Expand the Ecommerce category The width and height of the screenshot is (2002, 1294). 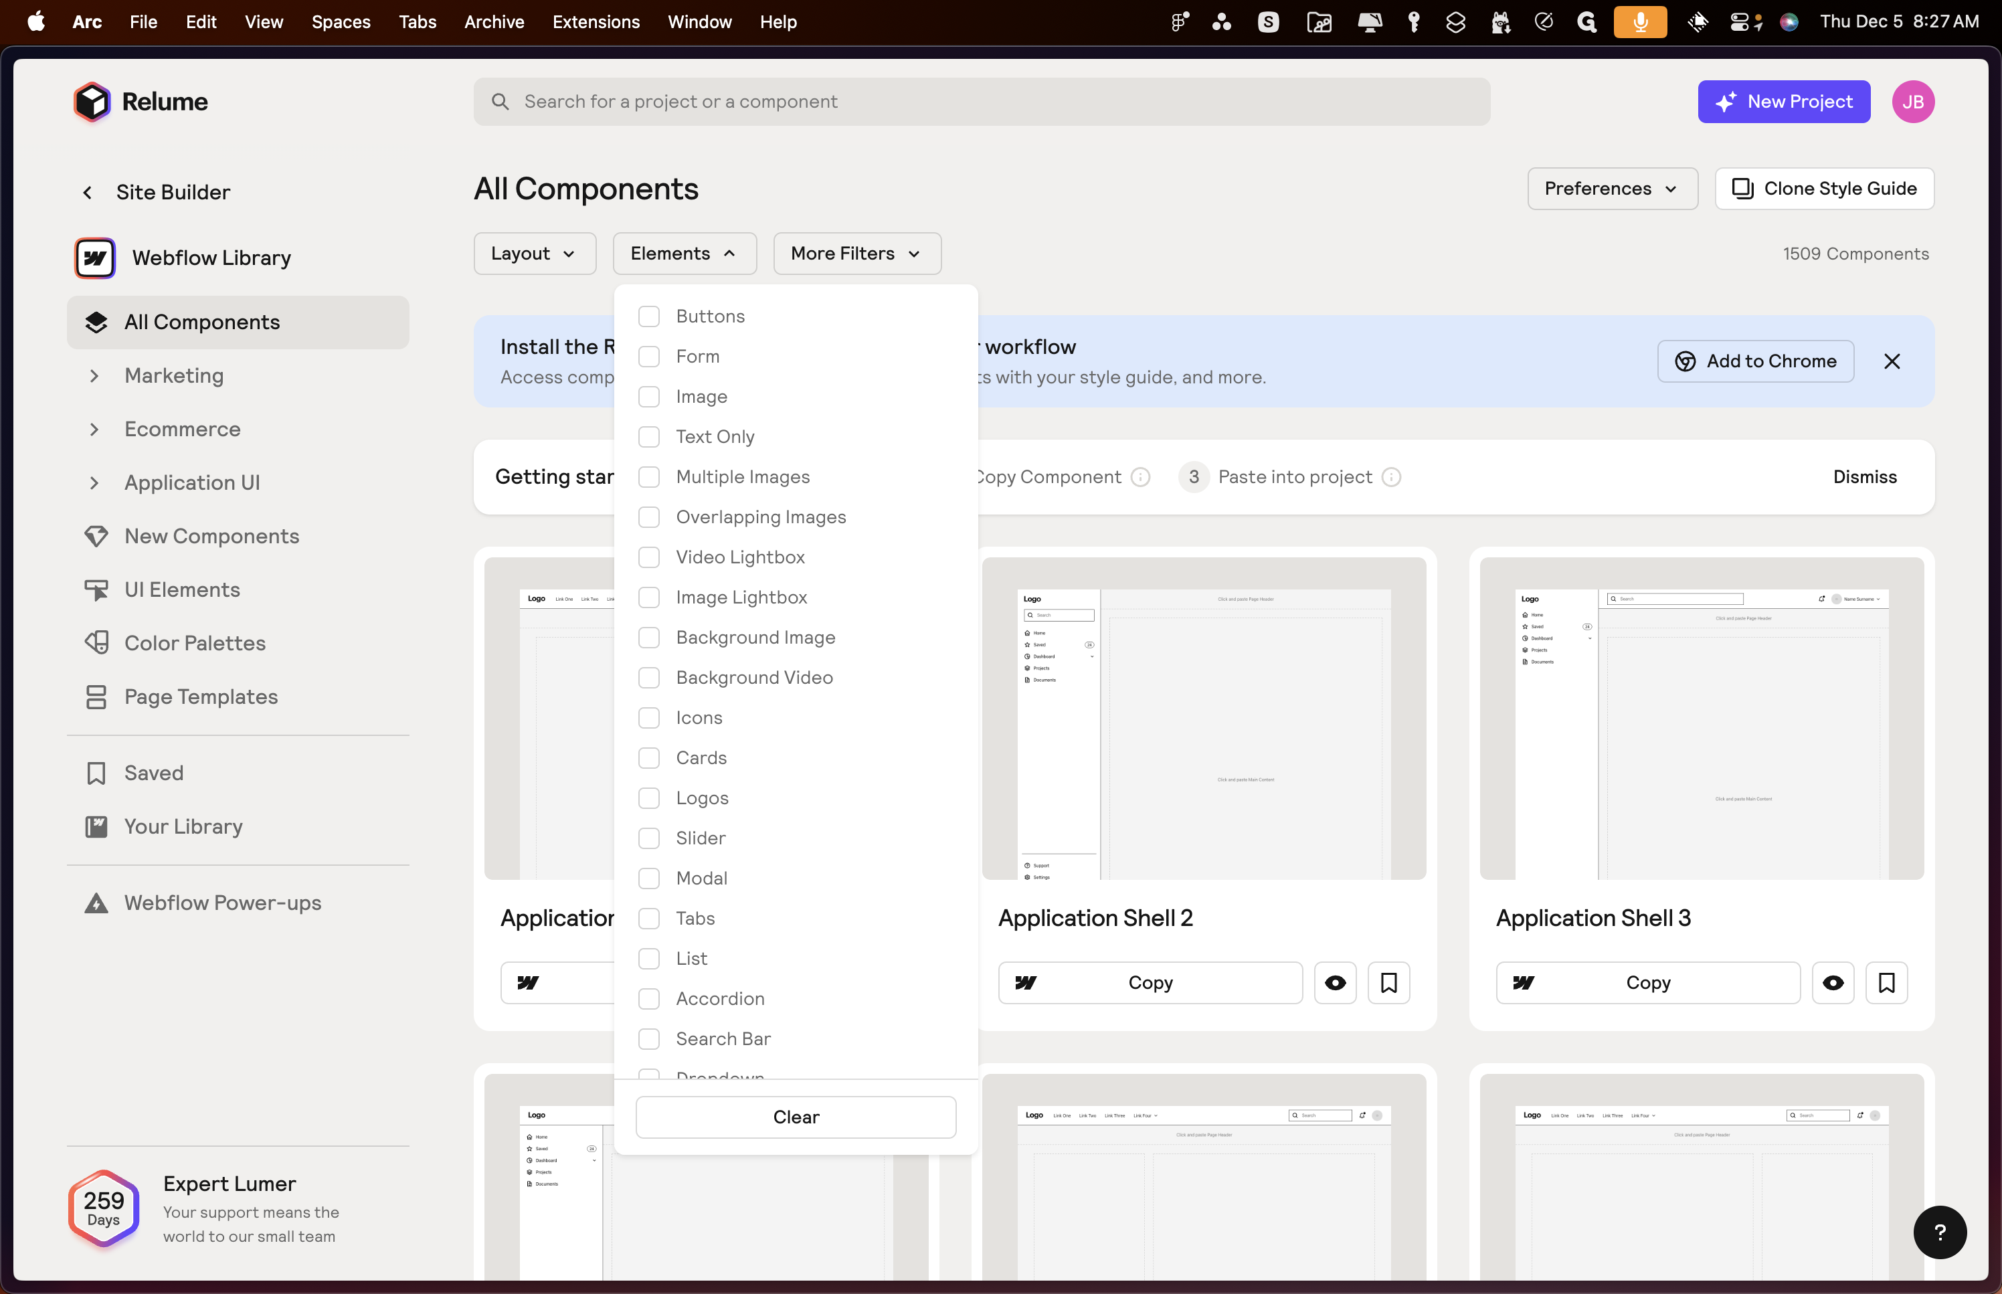[x=94, y=430]
